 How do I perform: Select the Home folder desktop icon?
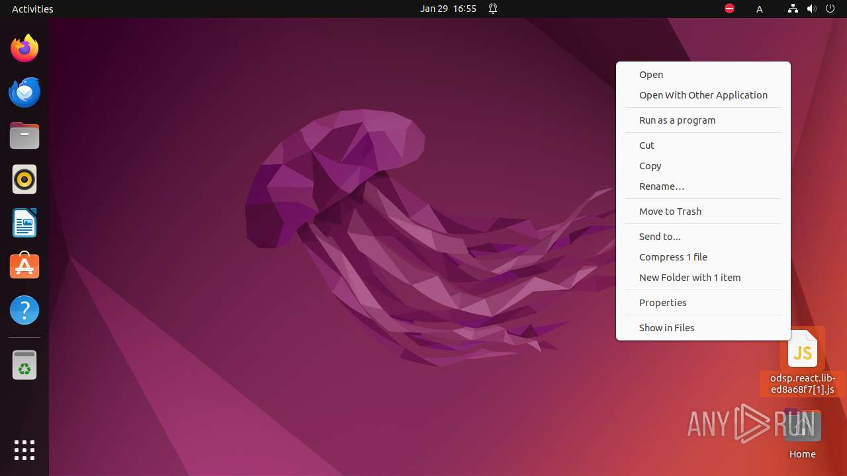point(803,426)
